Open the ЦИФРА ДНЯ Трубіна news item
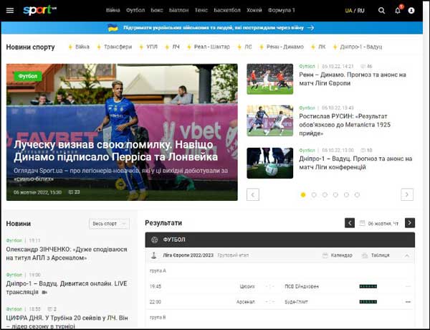The width and height of the screenshot is (430, 330). [x=67, y=322]
